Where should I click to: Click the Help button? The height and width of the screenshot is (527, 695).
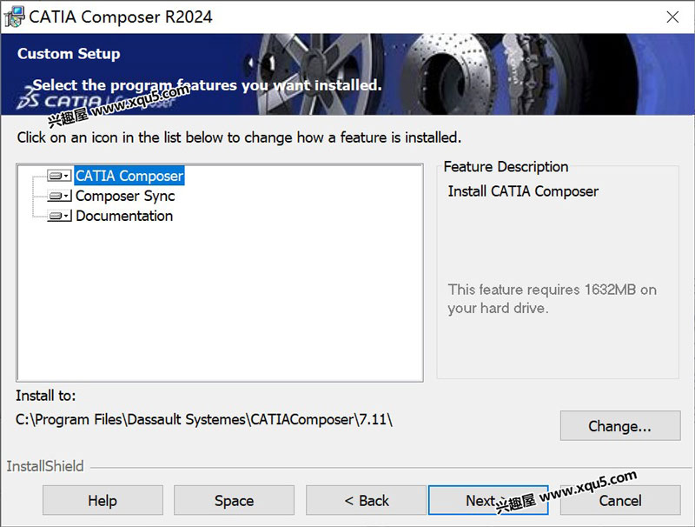pyautogui.click(x=103, y=500)
